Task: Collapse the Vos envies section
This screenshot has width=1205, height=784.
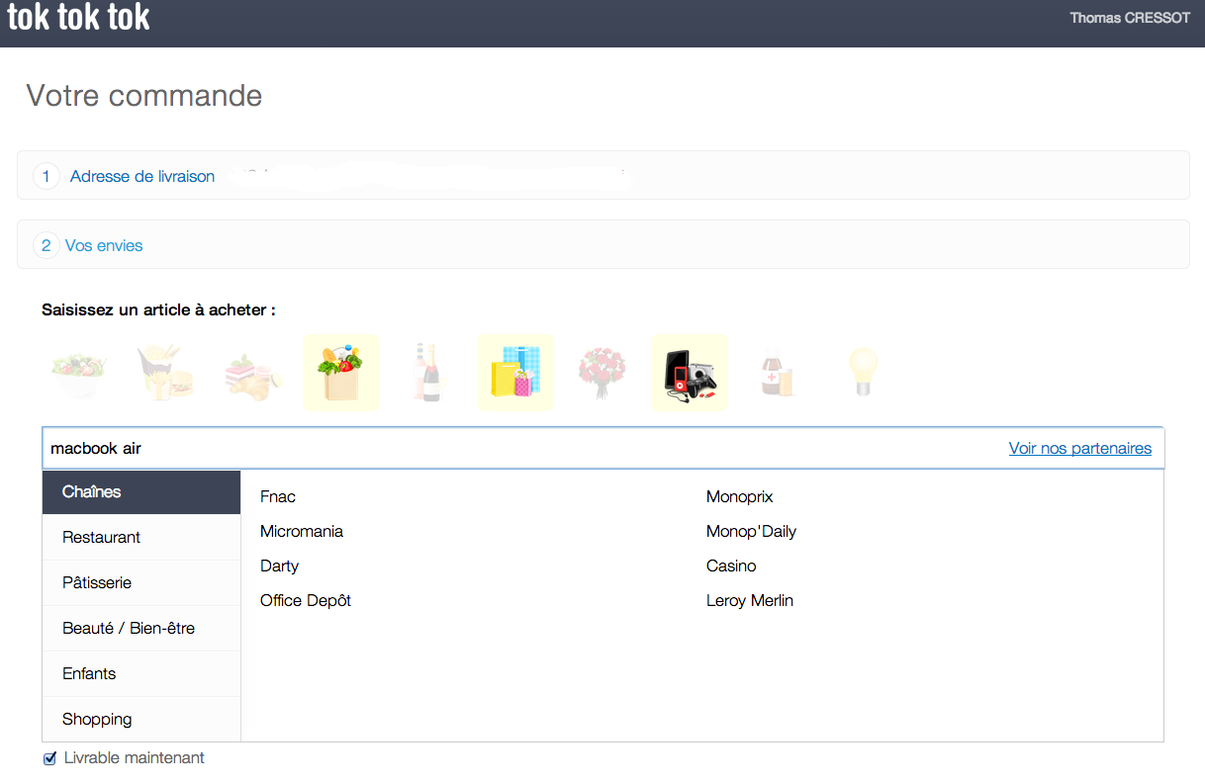Action: tap(103, 245)
